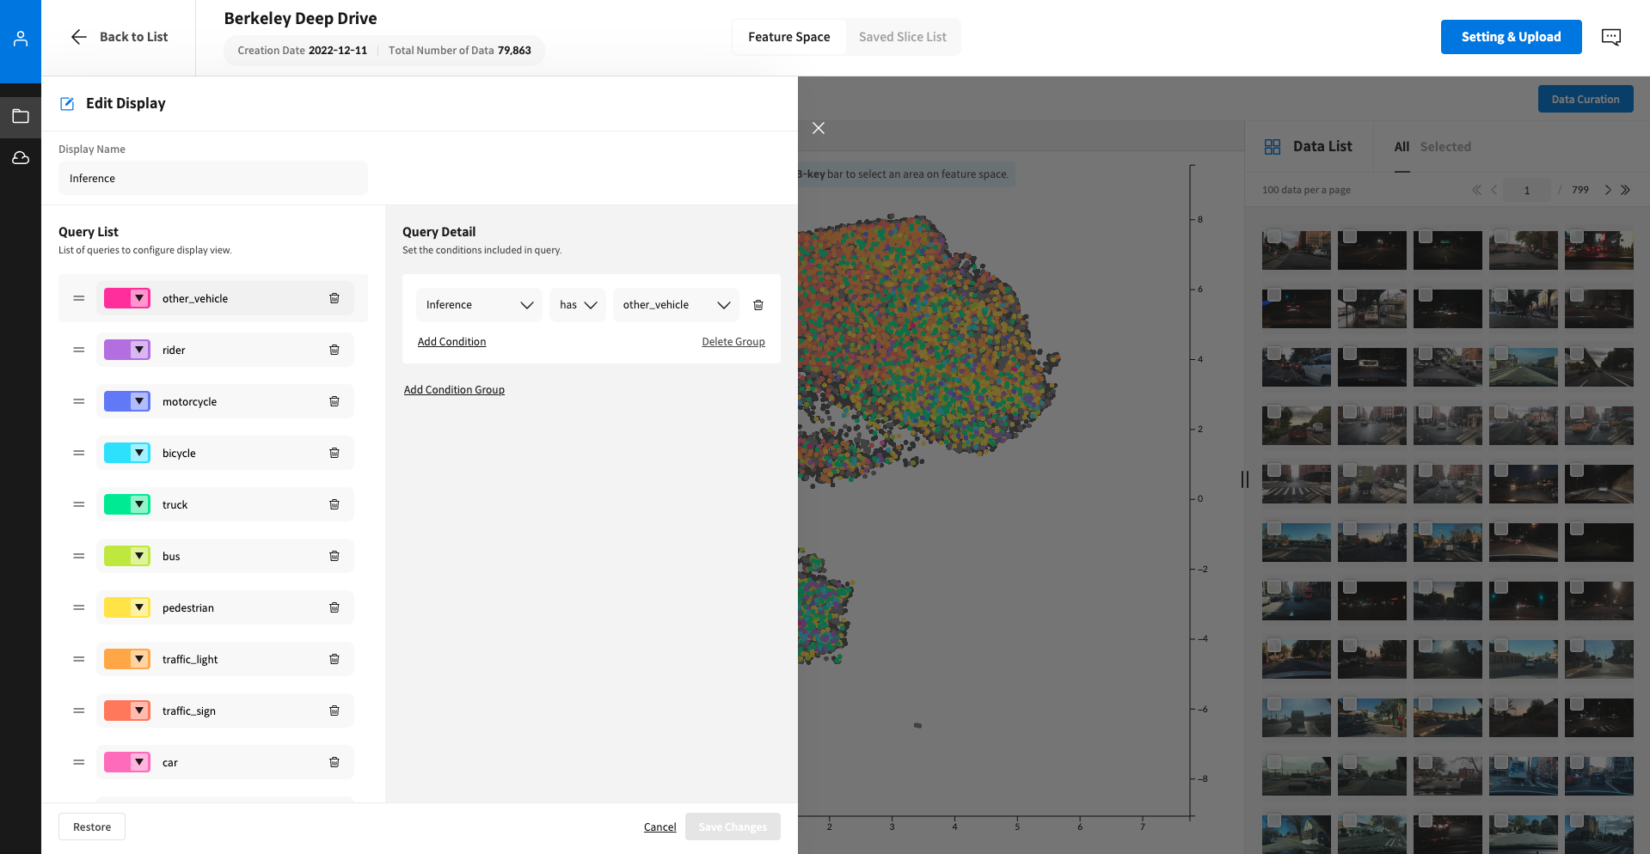Check the fifth thumbnail checkbox in top row
This screenshot has width=1650, height=854.
click(1577, 236)
